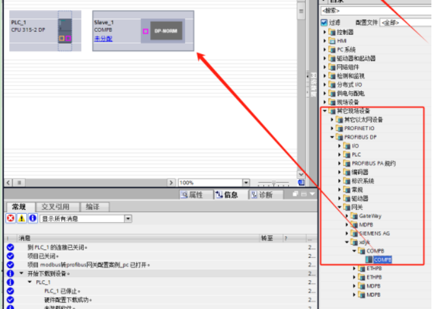Image resolution: width=432 pixels, height=309 pixels.
Task: Click message PLC_1 已停止
Action: (62, 291)
